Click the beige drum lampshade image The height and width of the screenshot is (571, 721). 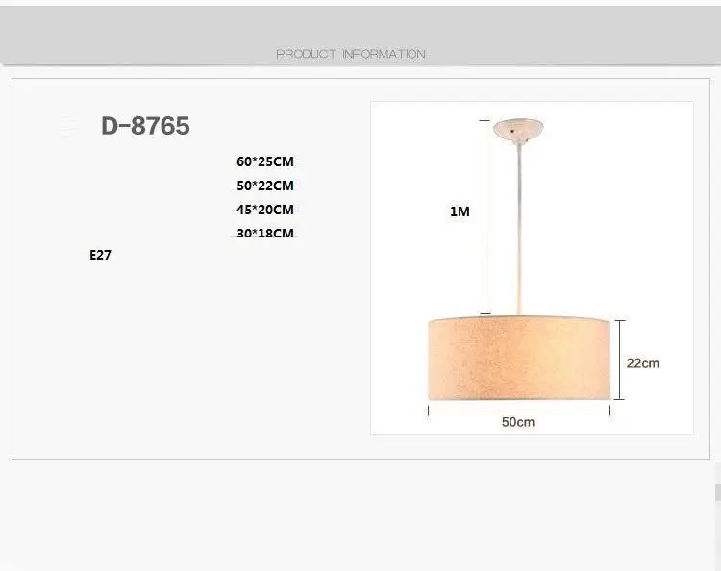tap(519, 358)
